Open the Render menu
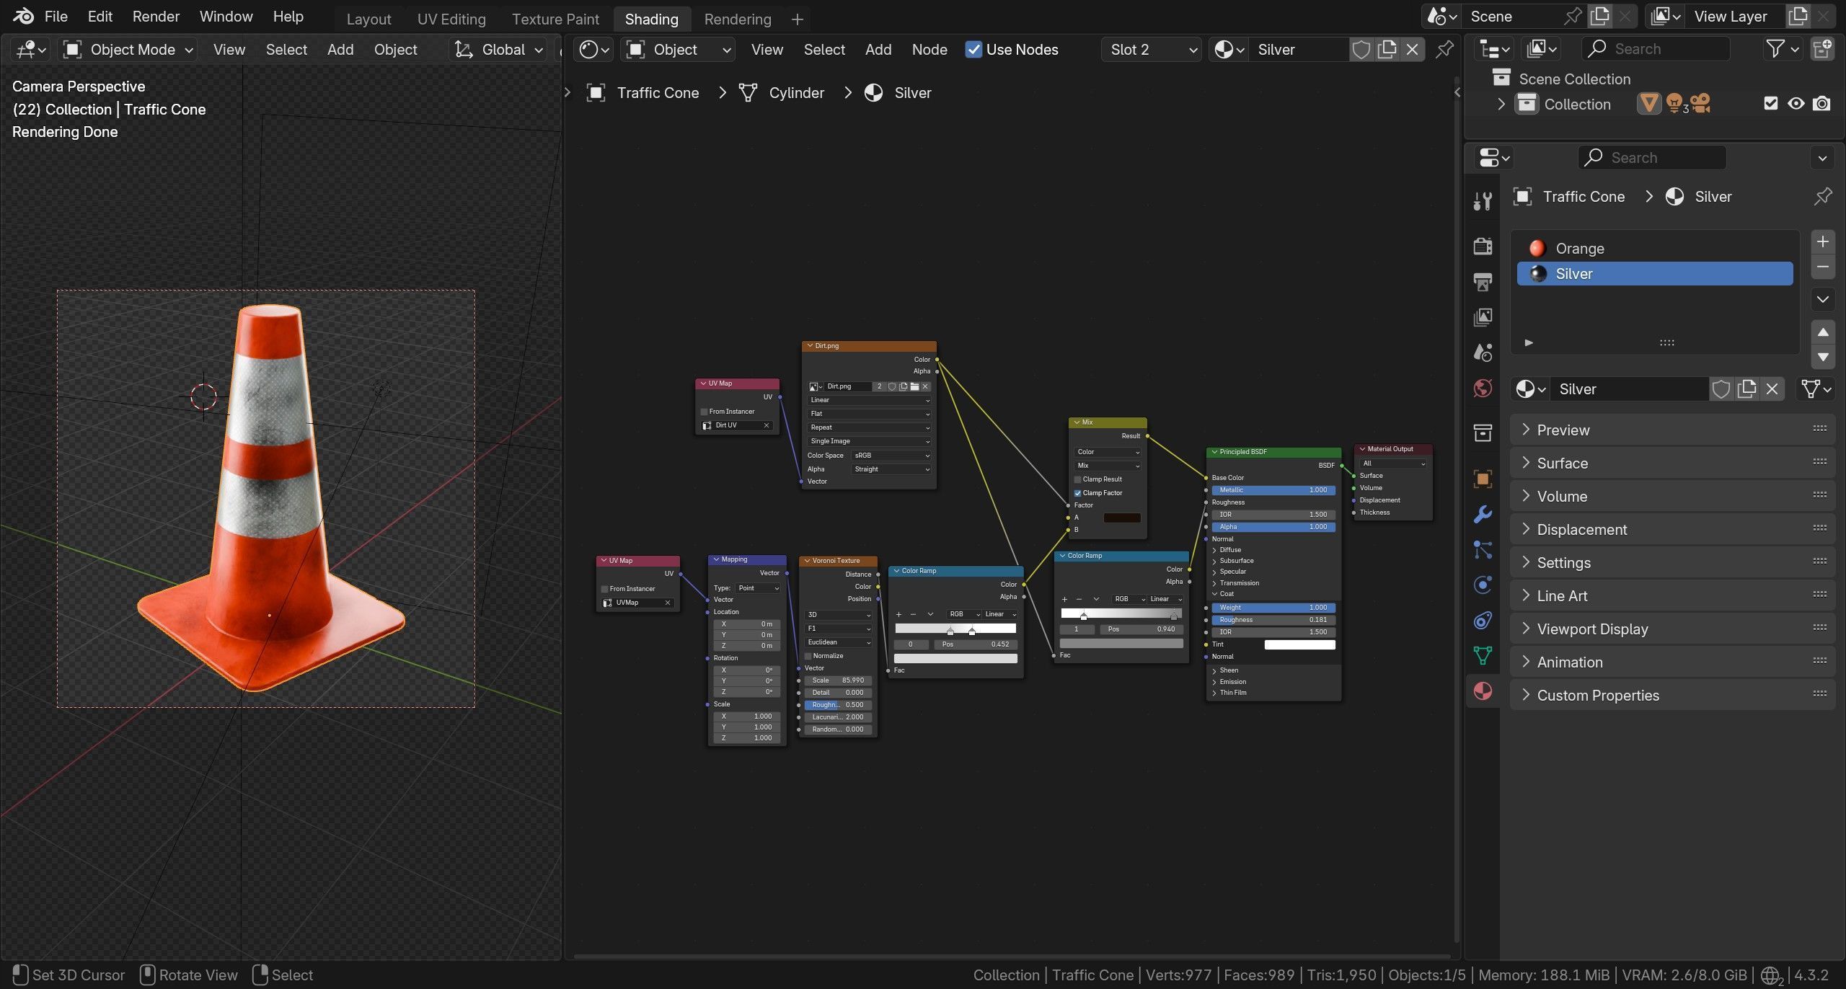Image resolution: width=1846 pixels, height=989 pixels. pyautogui.click(x=156, y=17)
